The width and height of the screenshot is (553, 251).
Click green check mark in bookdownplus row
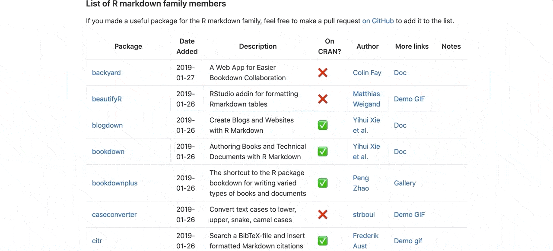point(323,183)
